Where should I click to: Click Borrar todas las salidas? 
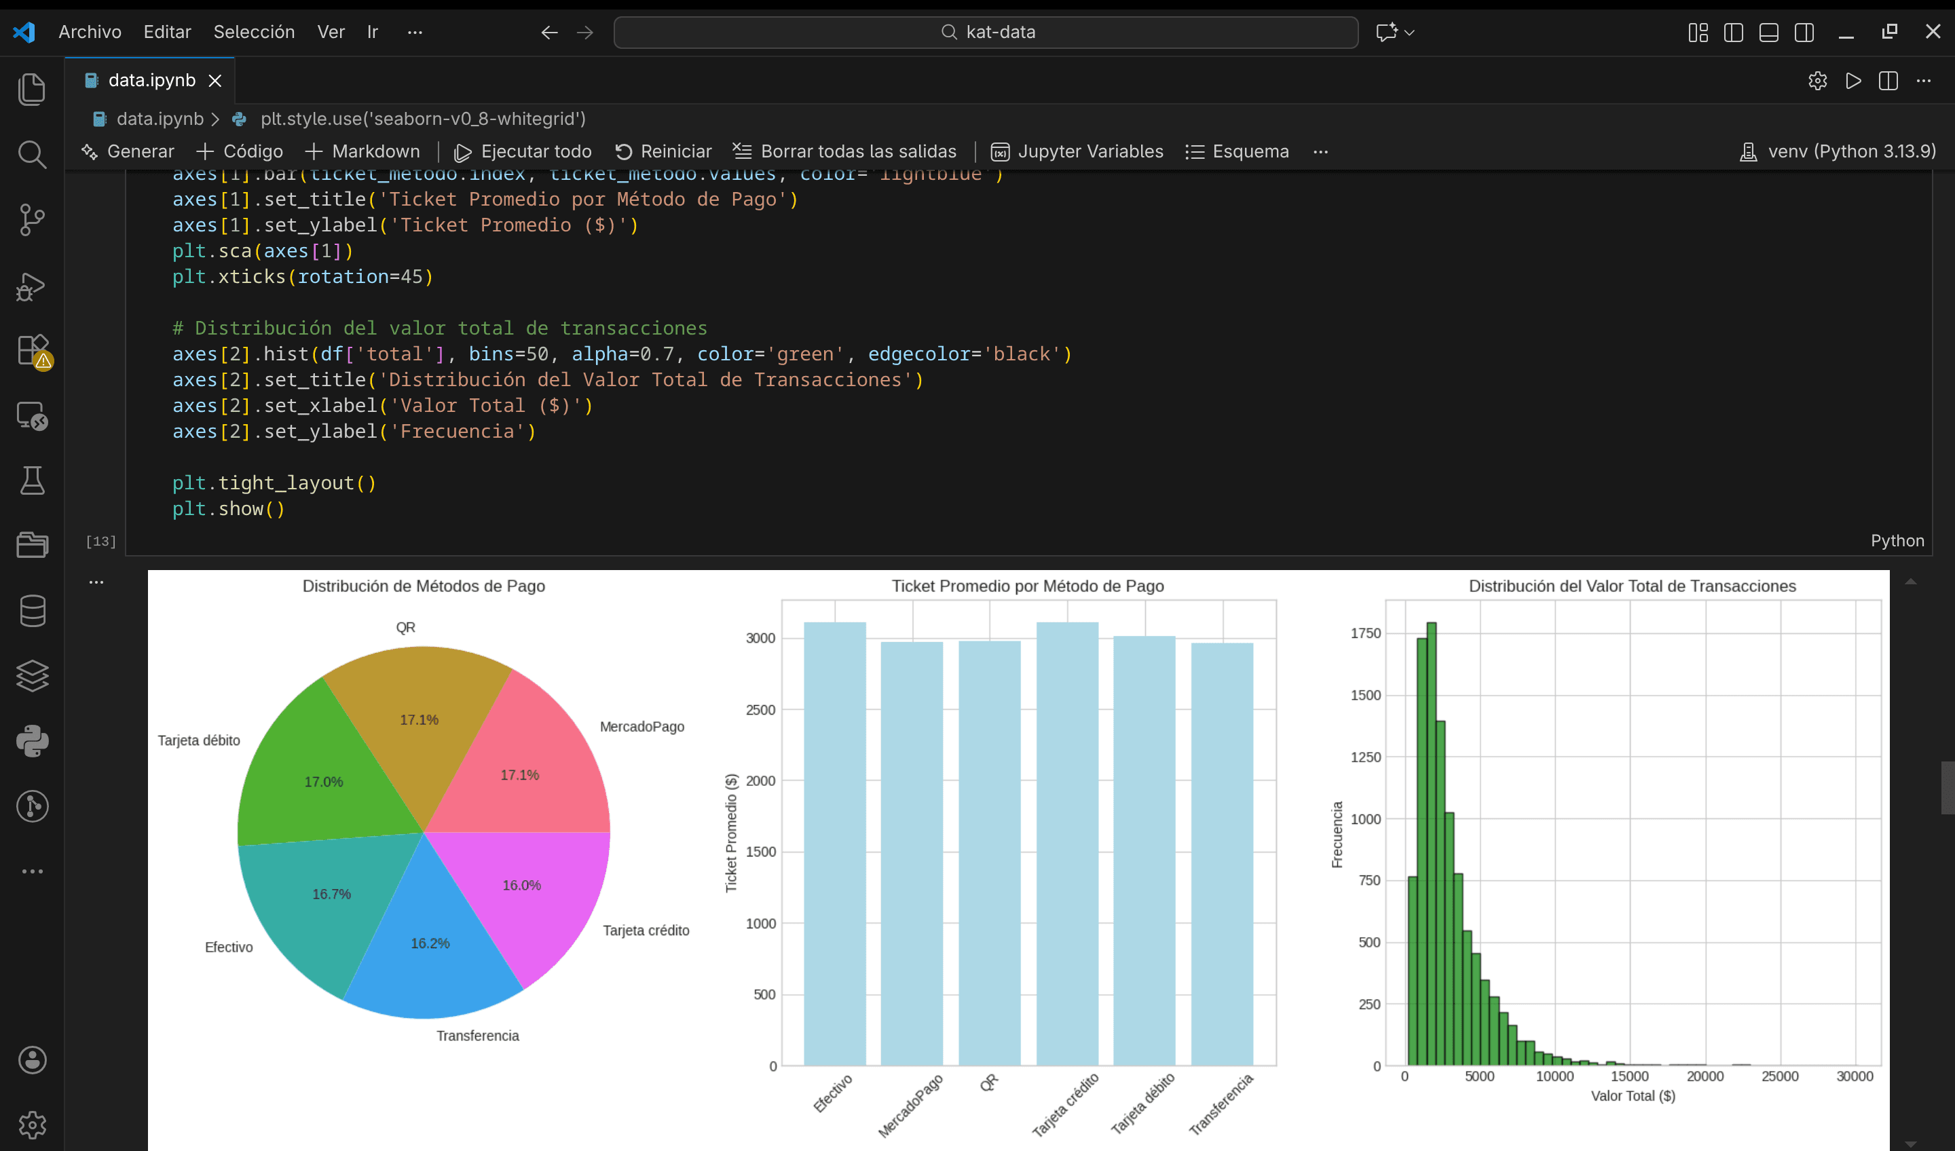point(845,151)
